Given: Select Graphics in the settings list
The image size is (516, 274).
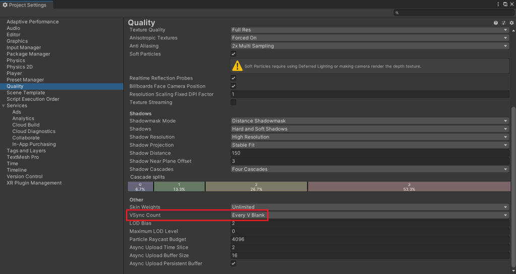Looking at the screenshot, I should click(x=17, y=41).
